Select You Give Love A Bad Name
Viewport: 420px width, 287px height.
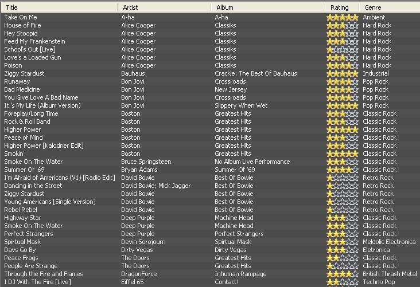(x=41, y=97)
